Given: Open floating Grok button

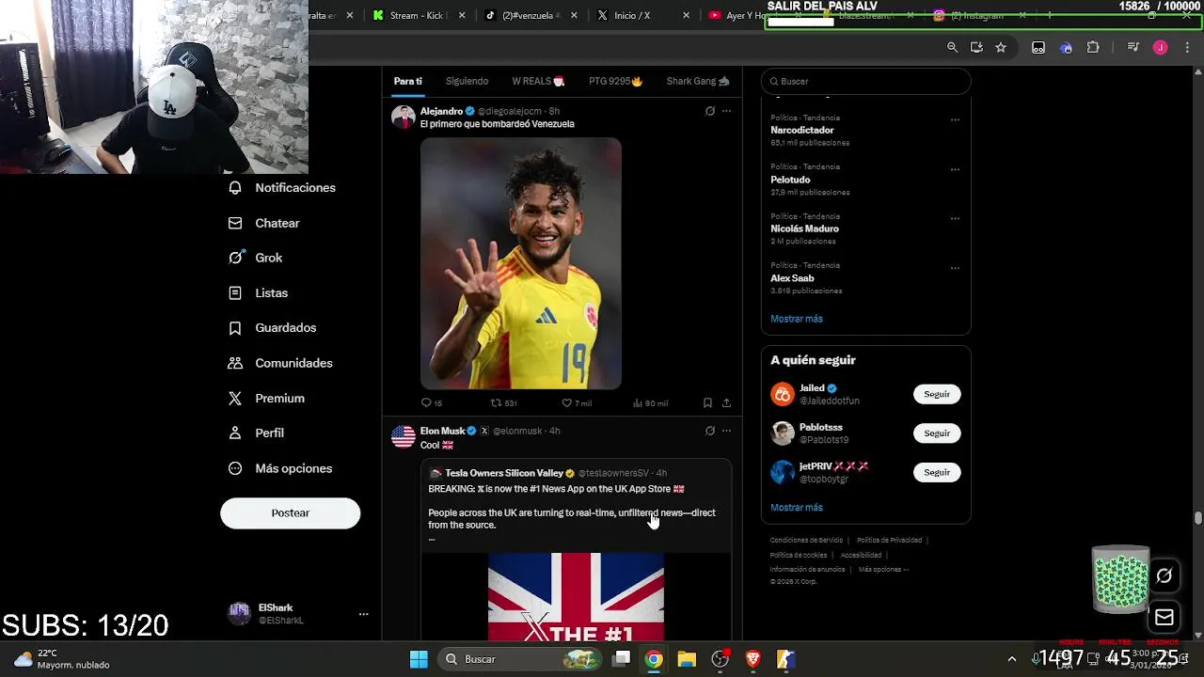Looking at the screenshot, I should point(1164,575).
